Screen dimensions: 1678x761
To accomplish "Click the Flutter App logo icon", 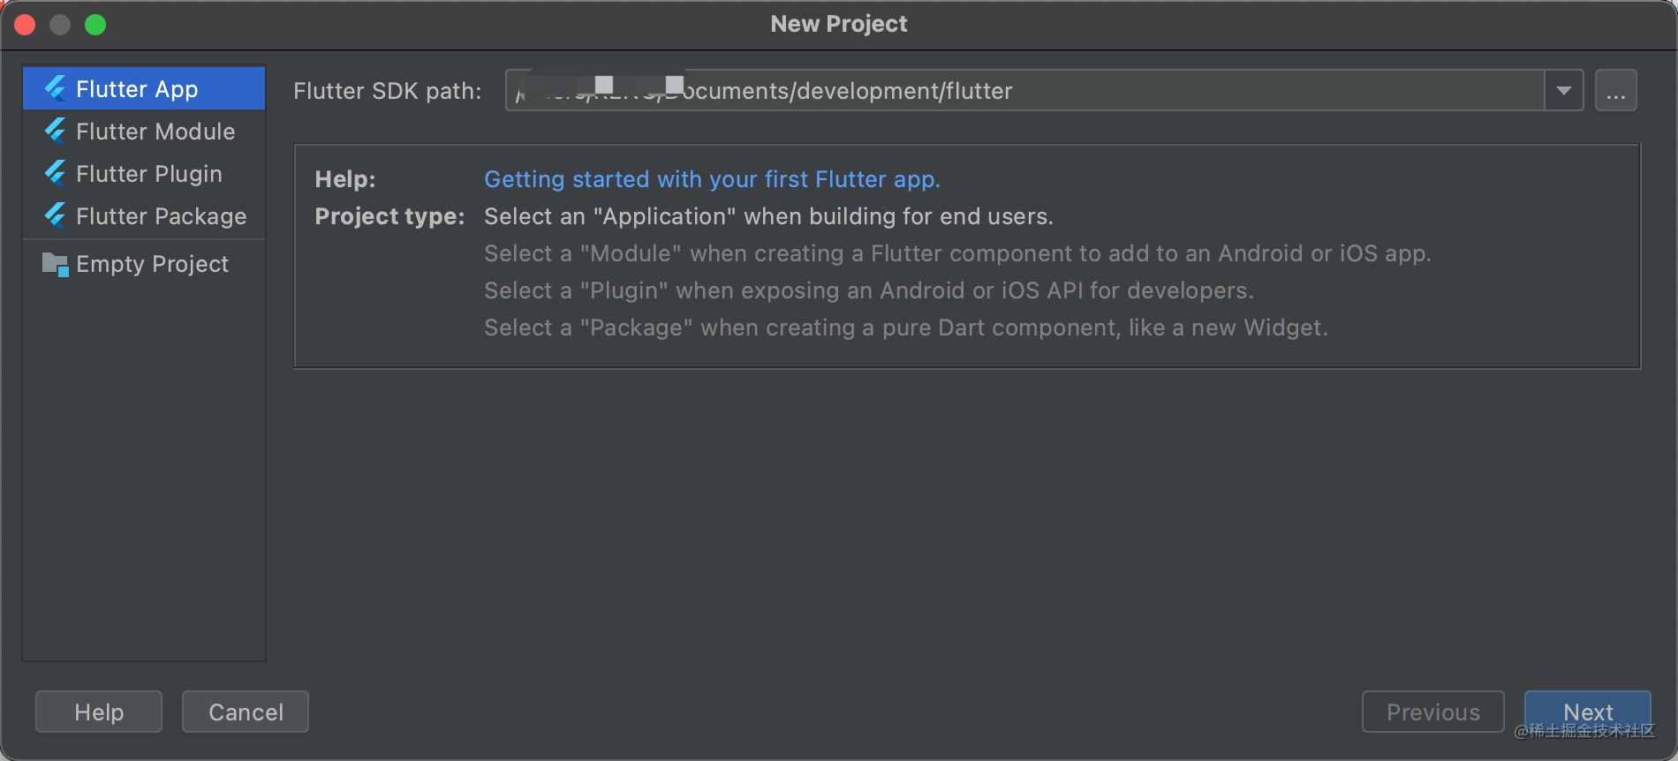I will click(x=56, y=88).
